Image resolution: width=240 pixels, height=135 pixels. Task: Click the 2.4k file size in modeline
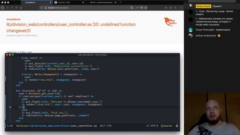pos(10,126)
